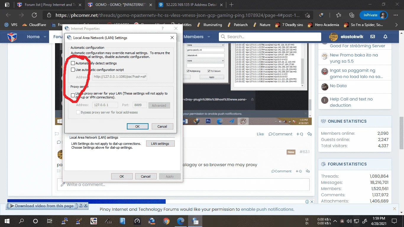Open help on the Download video bar
This screenshot has height=227, width=404.
(81, 205)
